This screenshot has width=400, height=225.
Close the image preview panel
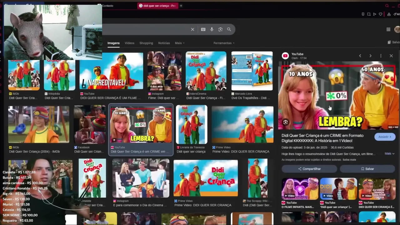[391, 56]
